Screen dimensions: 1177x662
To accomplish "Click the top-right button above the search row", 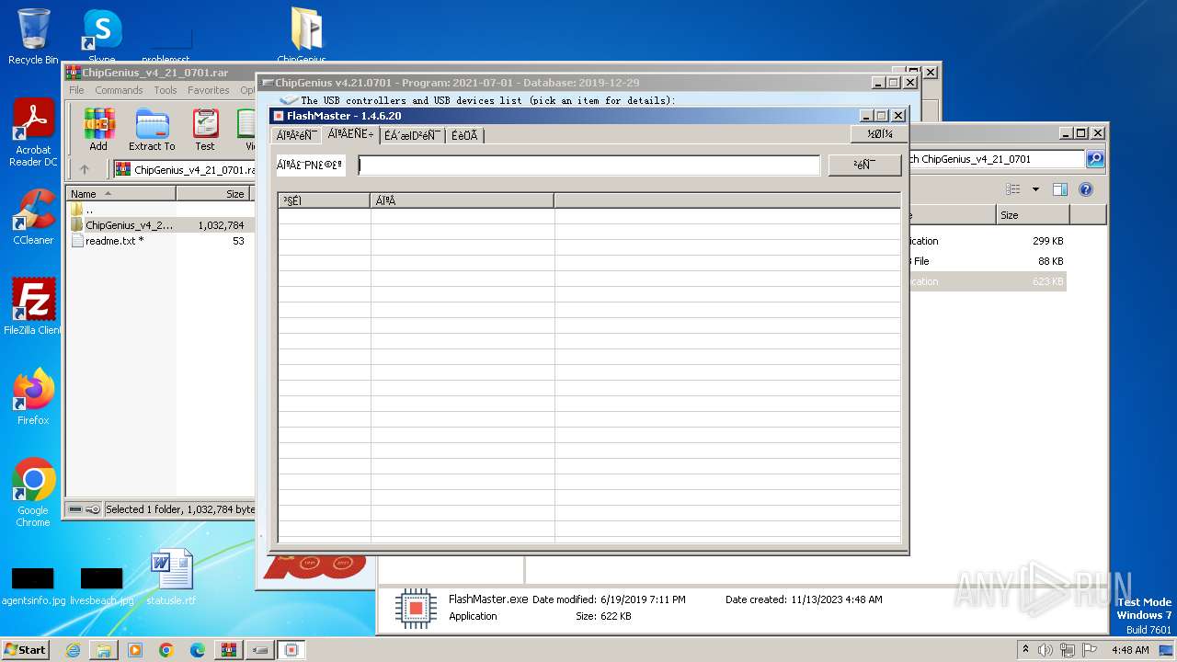I will 879,134.
